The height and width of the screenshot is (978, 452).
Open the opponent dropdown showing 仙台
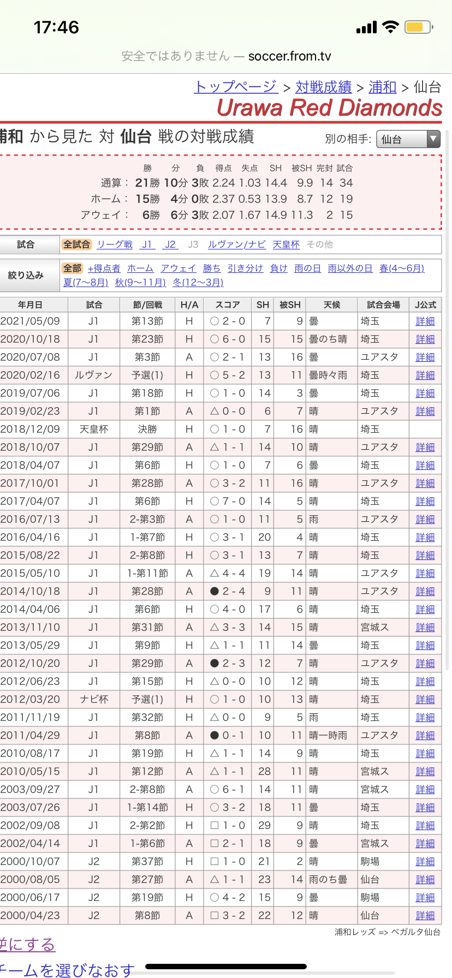pos(408,139)
